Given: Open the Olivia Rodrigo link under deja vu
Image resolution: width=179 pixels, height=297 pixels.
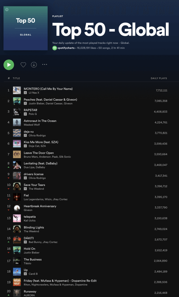Looking at the screenshot, I should tap(37, 135).
